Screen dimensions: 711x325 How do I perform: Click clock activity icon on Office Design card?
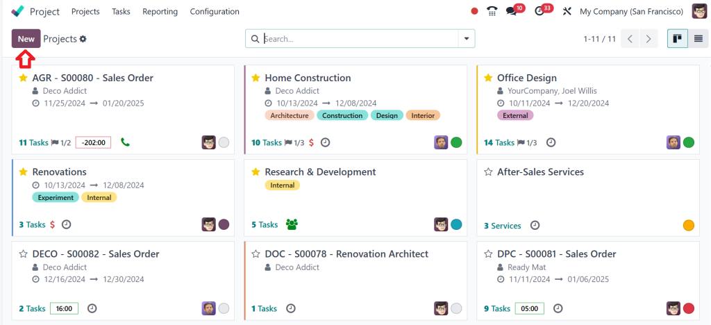click(551, 142)
